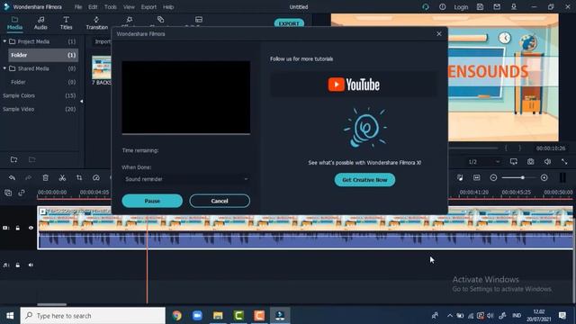576x324 pixels.
Task: Click the save project icon
Action: (480, 6)
